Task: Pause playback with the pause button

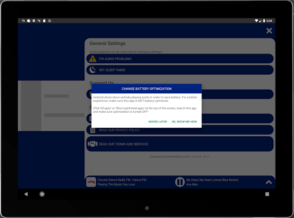Action: 180,182
